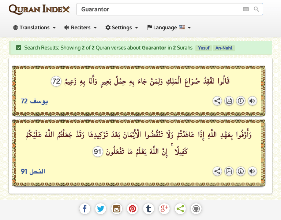The image size is (281, 220).
Task: Expand the Translations dropdown
Action: [x=34, y=27]
